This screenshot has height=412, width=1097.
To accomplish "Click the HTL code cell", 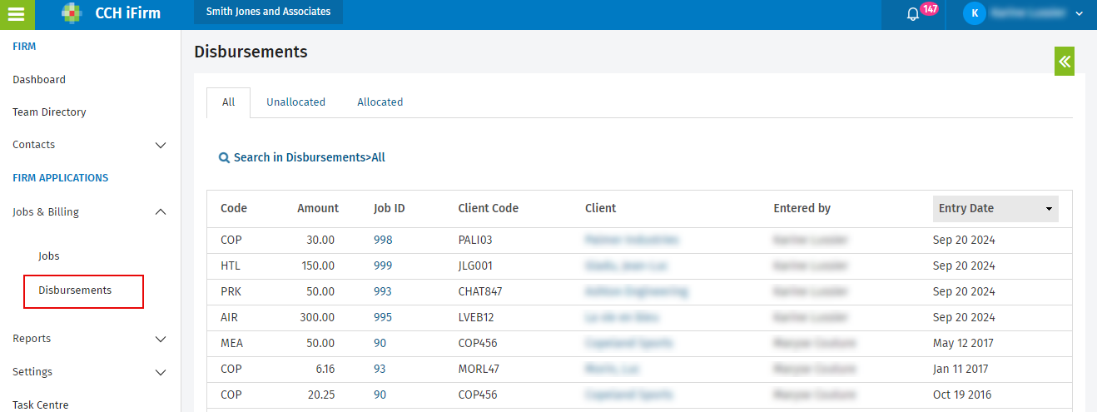I will (231, 266).
